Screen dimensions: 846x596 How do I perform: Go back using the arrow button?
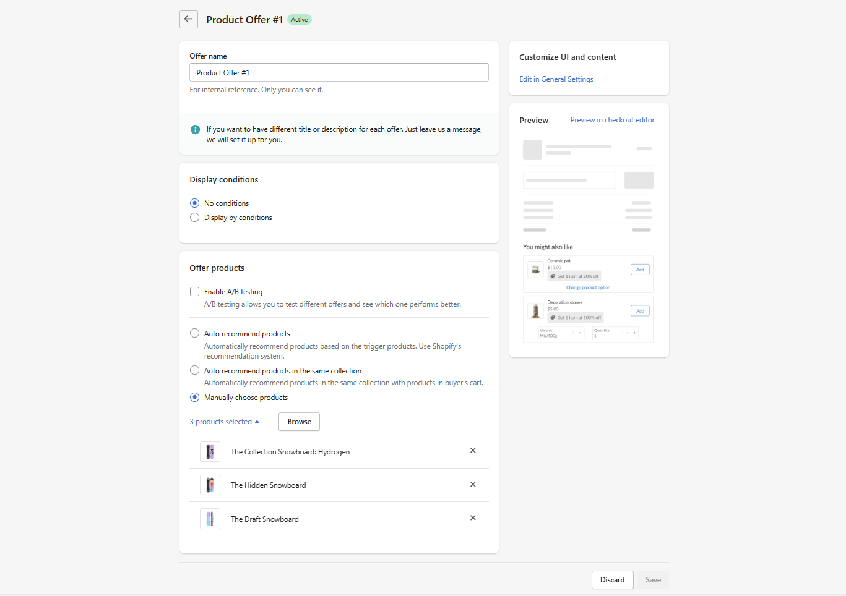(x=189, y=19)
